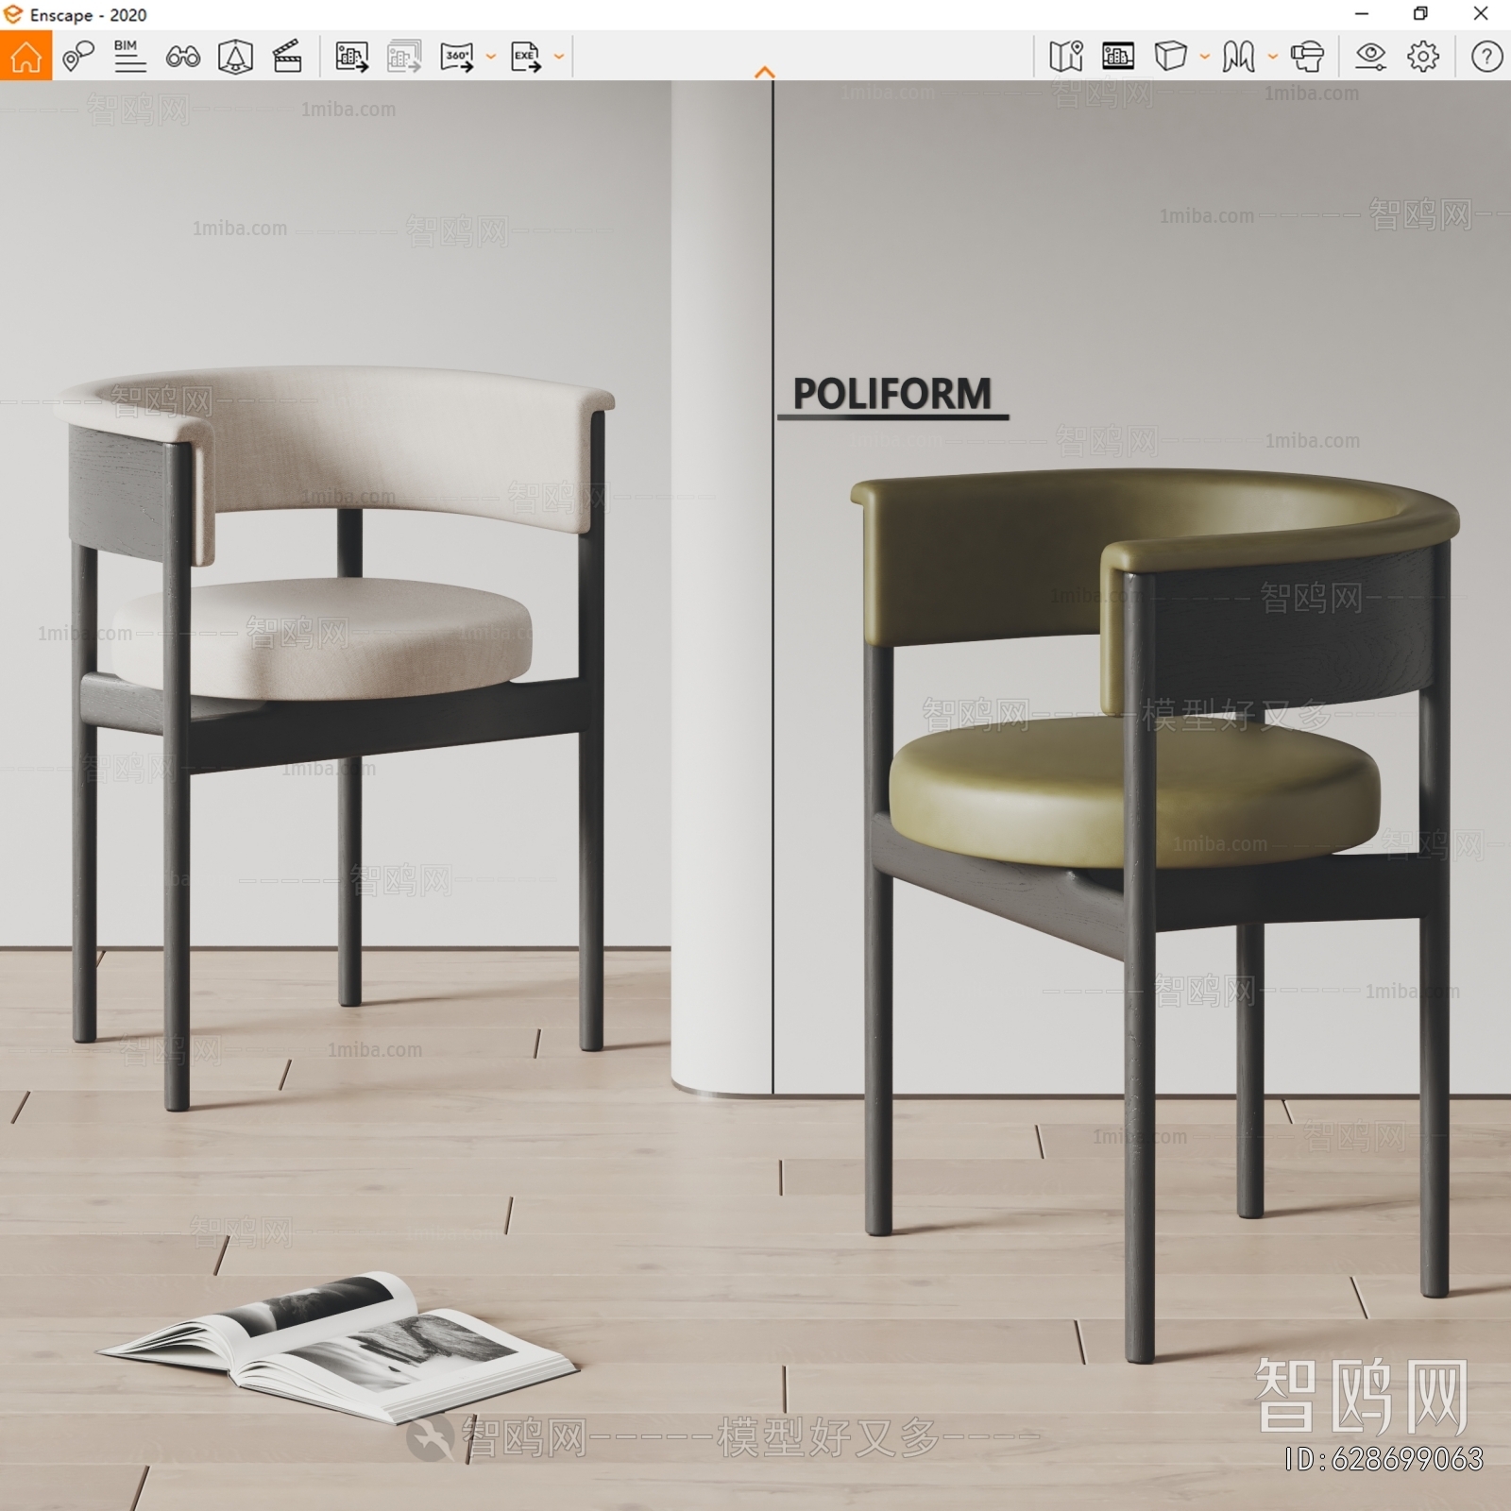
Task: Open the mini map icon
Action: pyautogui.click(x=1066, y=57)
